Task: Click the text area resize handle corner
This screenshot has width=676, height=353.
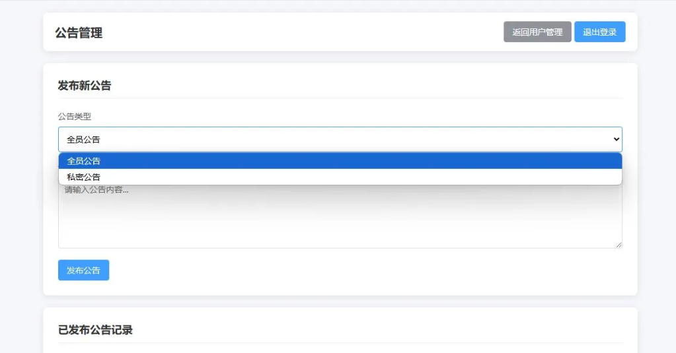Action: tap(619, 245)
